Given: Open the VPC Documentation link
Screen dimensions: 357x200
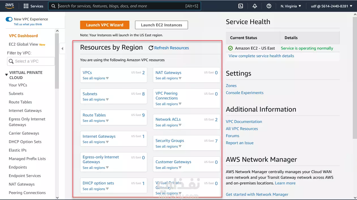Looking at the screenshot, I should (x=244, y=122).
